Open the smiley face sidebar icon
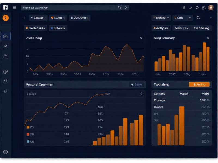This screenshot has width=218, height=163. (5, 72)
